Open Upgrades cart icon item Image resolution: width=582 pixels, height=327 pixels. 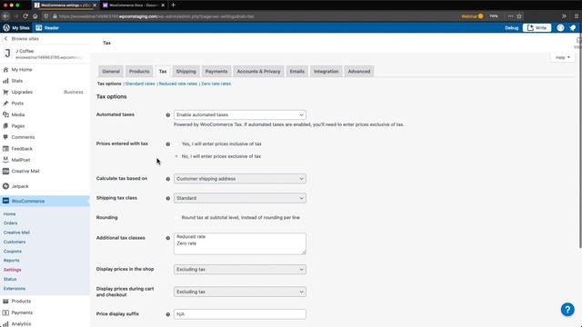(22, 92)
